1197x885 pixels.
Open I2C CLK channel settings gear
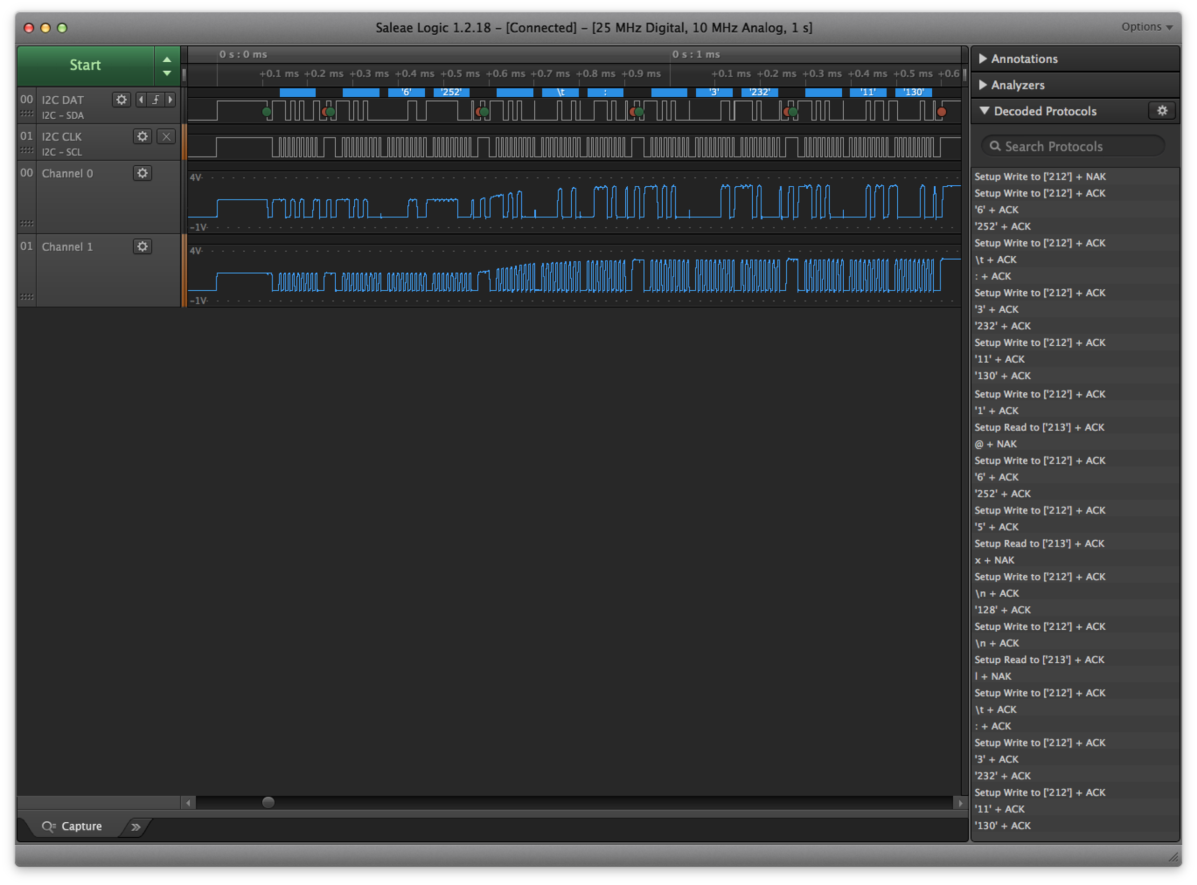pos(142,137)
